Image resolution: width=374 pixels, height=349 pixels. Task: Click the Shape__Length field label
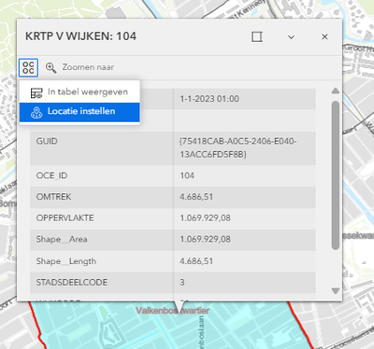[x=66, y=261]
